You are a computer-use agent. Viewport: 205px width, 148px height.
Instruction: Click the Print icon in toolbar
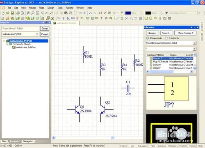pyautogui.click(x=18, y=13)
